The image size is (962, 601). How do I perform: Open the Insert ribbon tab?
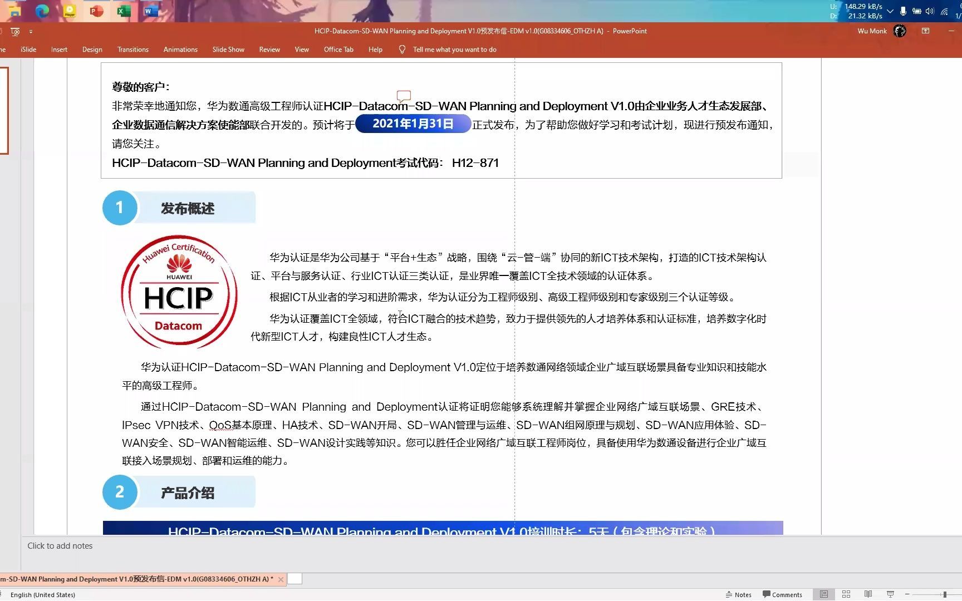click(59, 50)
